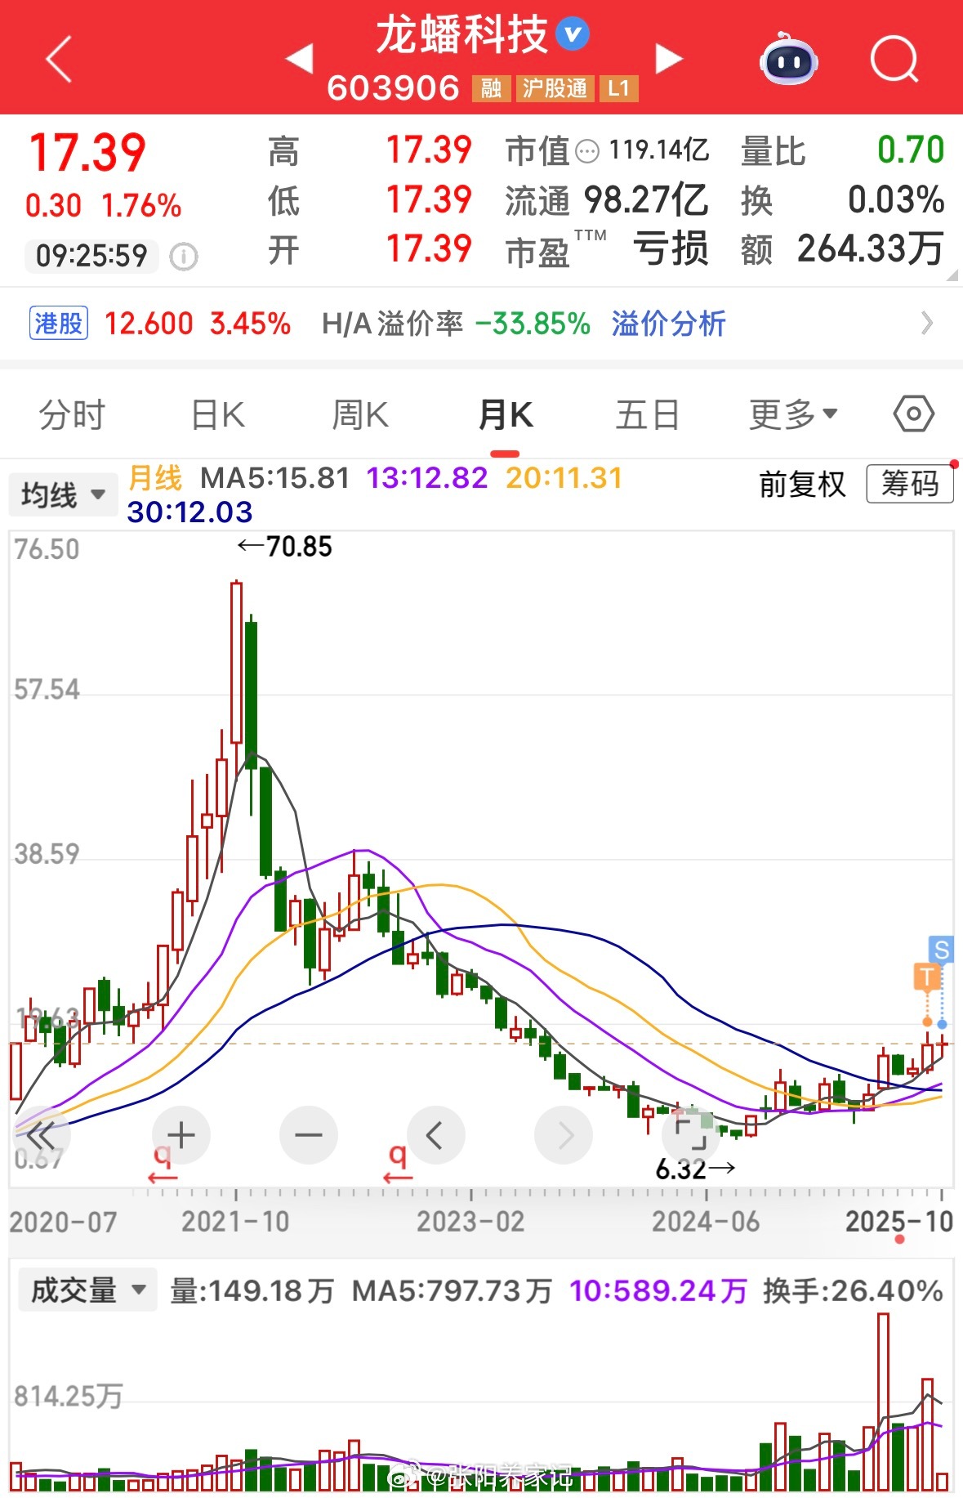Viewport: 963px width, 1498px height.
Task: Tap the 量比 value 0.70
Action: click(911, 150)
